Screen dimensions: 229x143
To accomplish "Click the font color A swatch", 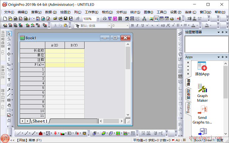I will [193, 26].
